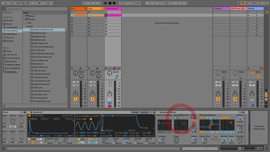Toggle the sampler device on/off button

29,112
